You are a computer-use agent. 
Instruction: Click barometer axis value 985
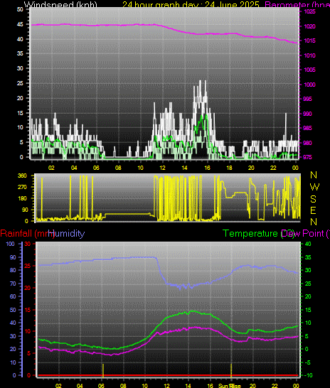pos(307,128)
